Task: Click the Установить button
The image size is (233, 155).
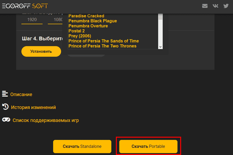Action: pyautogui.click(x=41, y=51)
